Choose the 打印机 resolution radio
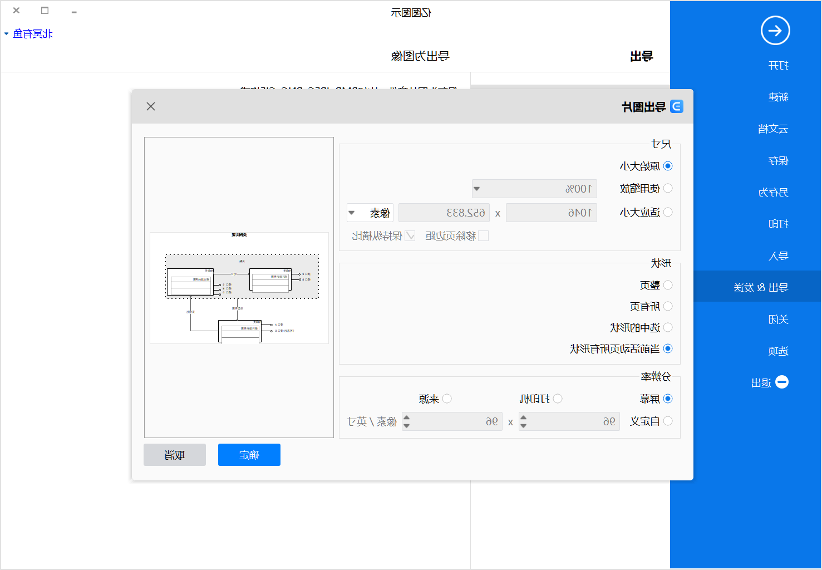The image size is (822, 570). coord(558,399)
